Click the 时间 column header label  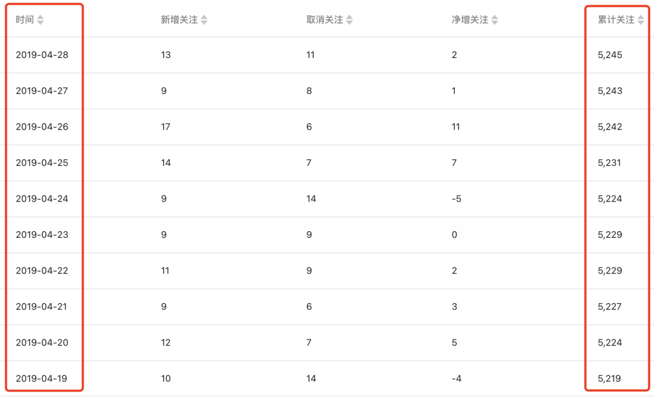coord(25,20)
